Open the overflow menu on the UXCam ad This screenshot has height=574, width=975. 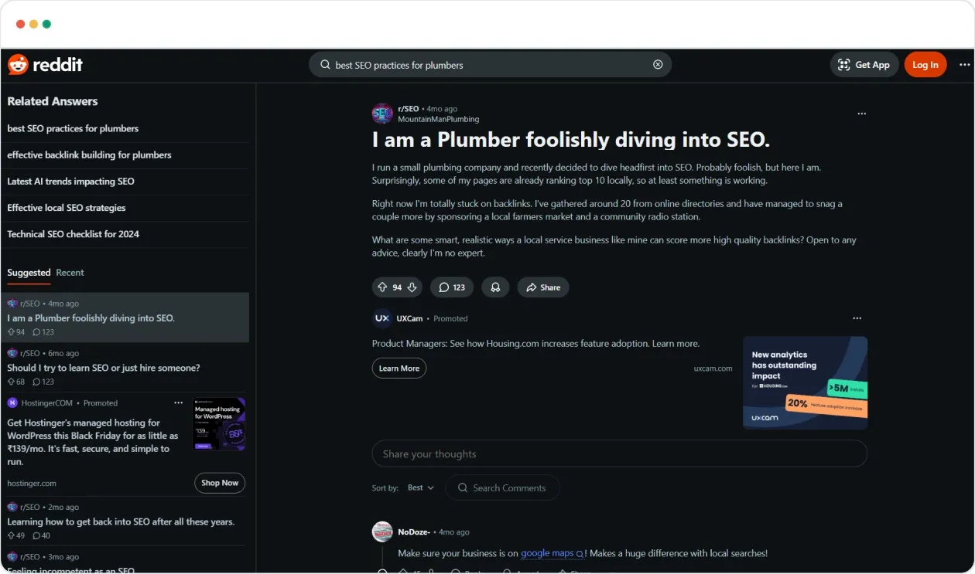coord(857,318)
